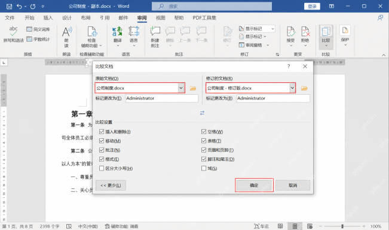
Task: Toggle Headers and Footers (页眉和页脚) checkbox
Action: click(x=204, y=150)
